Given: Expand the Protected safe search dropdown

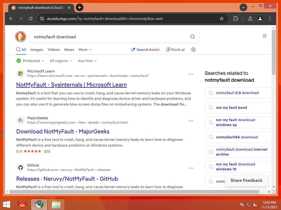Looking at the screenshot, I should click(x=30, y=61).
